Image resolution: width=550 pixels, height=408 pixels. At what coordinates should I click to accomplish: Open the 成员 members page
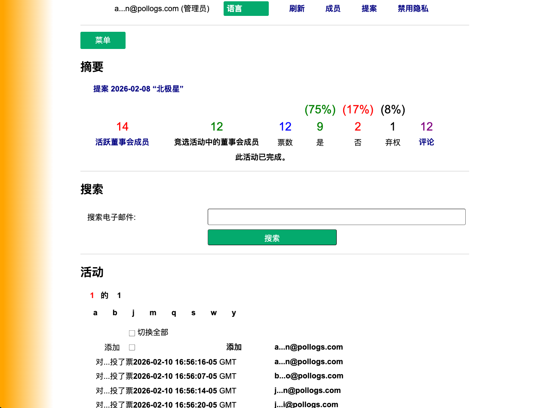333,8
